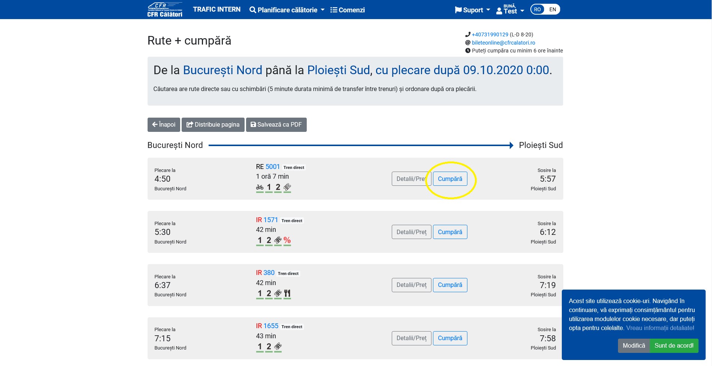Expand the Planificare călătorie dropdown
The image size is (712, 366).
(x=287, y=10)
